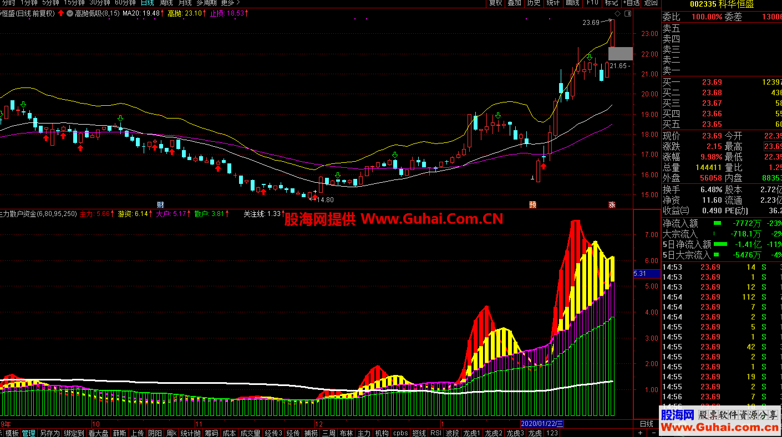782x437 pixels.
Task: Select the 看大盘 indicator tab
Action: point(98,433)
